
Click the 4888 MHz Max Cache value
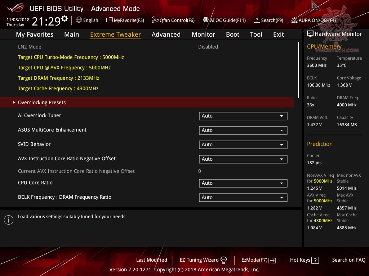click(347, 227)
